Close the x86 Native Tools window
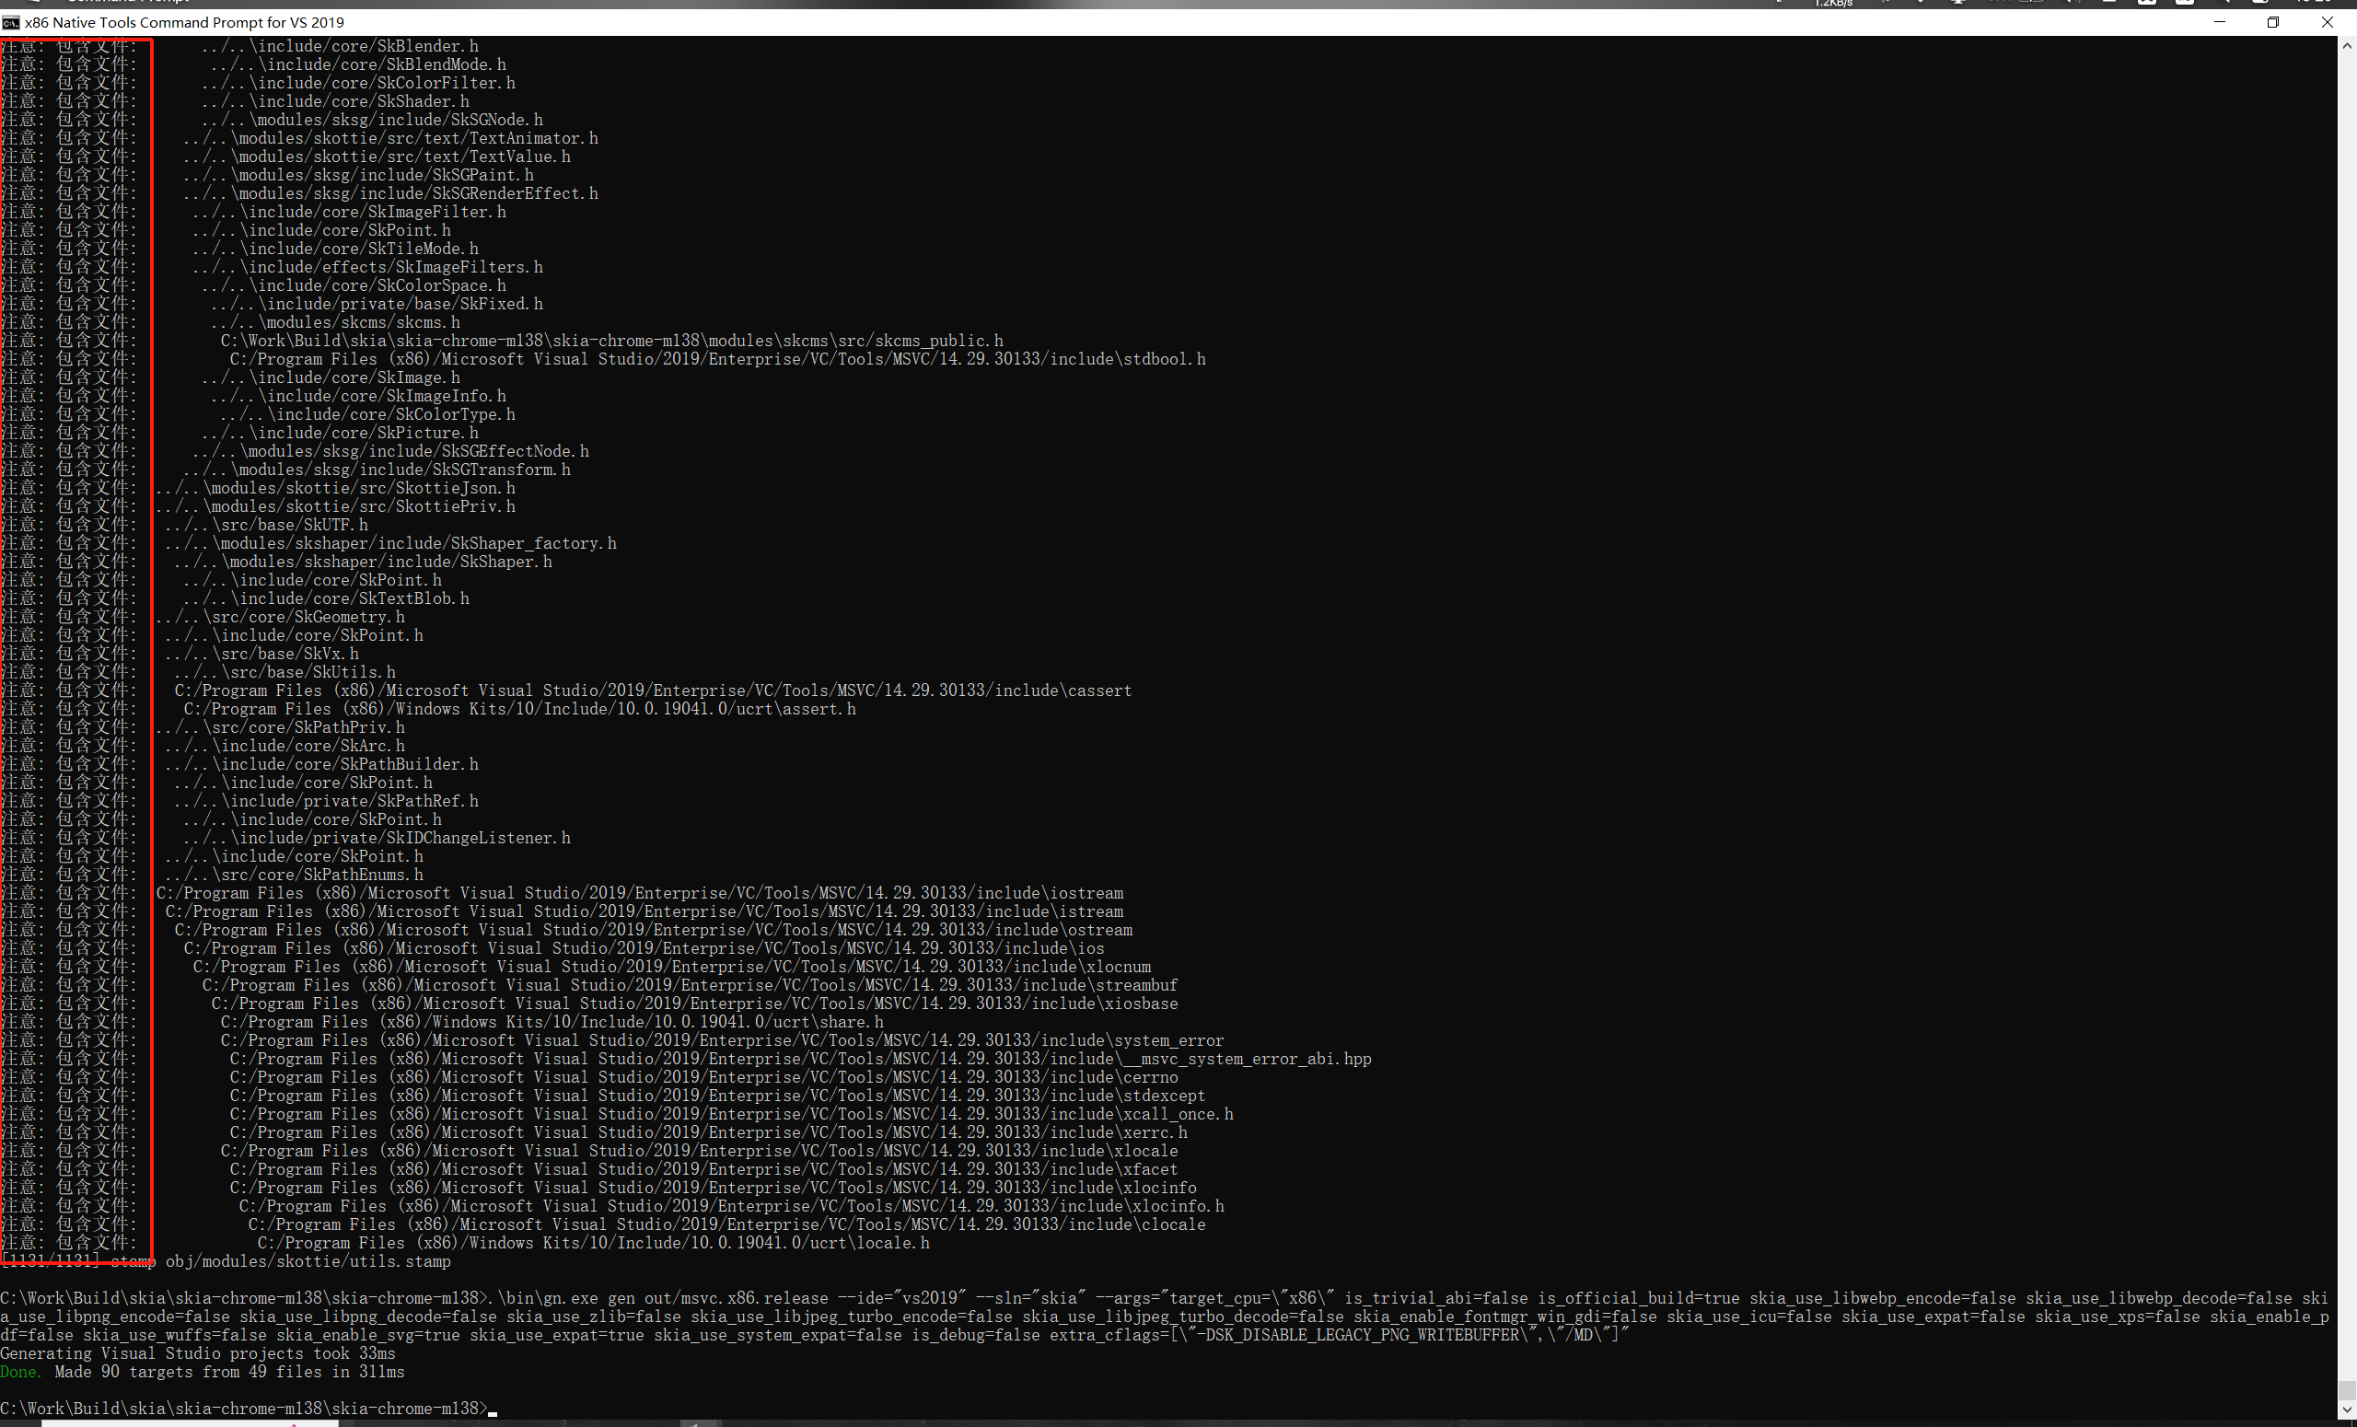2357x1427 pixels. (2328, 22)
